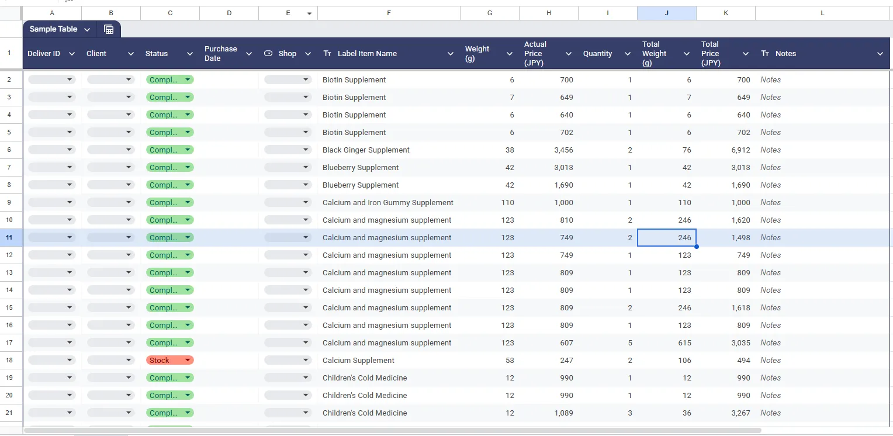
Task: Click the horizontal scrollbar at the bottom
Action: pyautogui.click(x=392, y=431)
